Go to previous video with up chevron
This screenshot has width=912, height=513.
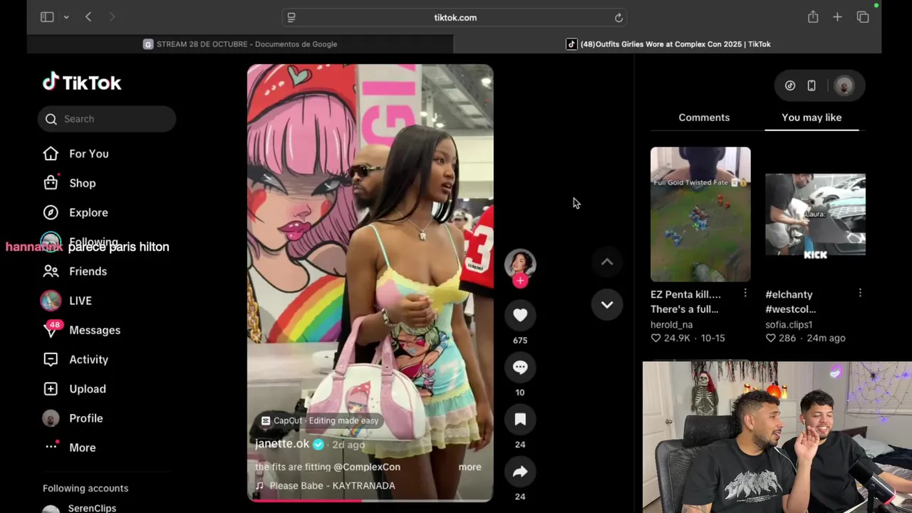click(607, 261)
